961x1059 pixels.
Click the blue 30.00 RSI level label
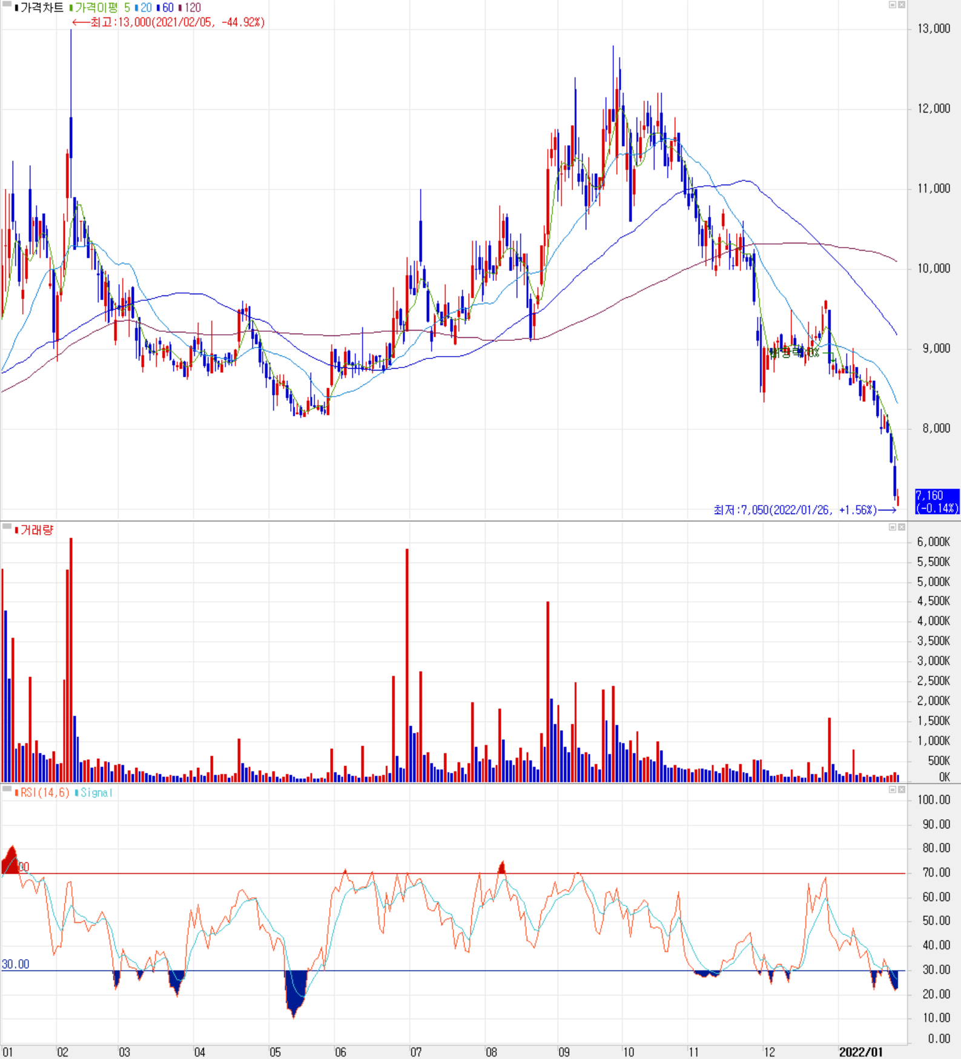[15, 965]
